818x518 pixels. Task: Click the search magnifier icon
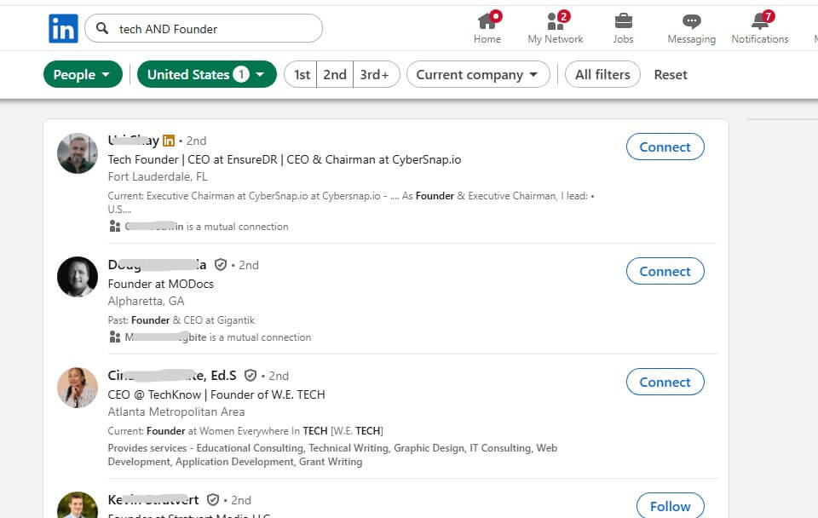pyautogui.click(x=102, y=28)
